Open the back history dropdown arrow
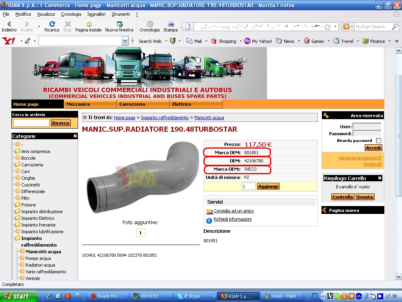Screen dimensions: 402x302 (39, 27)
